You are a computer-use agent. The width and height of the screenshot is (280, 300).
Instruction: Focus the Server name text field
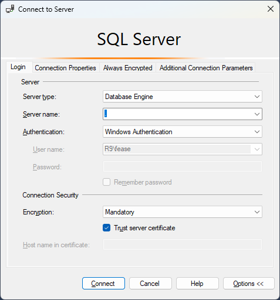point(178,114)
